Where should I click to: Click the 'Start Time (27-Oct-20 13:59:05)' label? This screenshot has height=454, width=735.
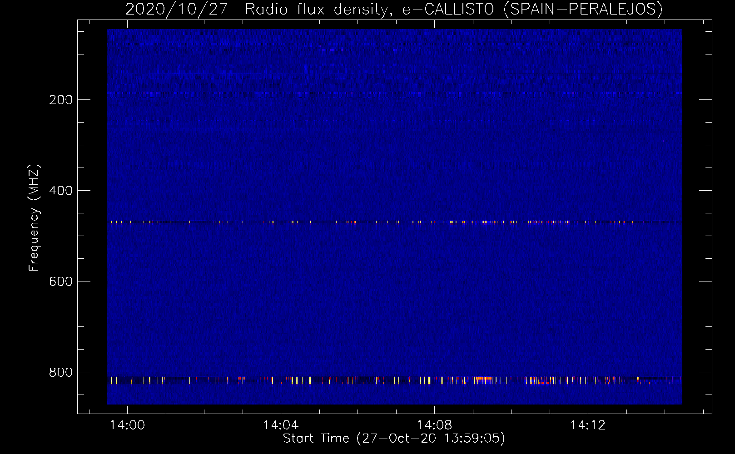[x=394, y=438]
